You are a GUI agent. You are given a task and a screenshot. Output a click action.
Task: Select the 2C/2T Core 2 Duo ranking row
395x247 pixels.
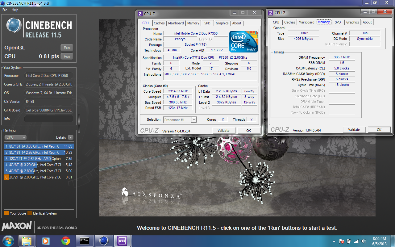[39, 177]
